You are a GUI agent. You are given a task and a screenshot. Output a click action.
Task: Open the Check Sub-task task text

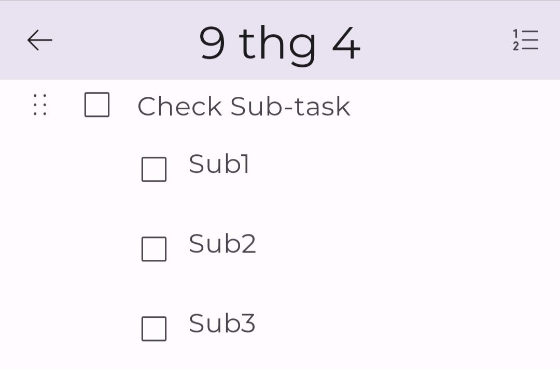point(244,107)
